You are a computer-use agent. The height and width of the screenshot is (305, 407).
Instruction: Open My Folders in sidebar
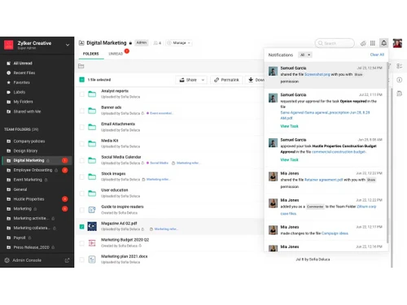pos(23,102)
